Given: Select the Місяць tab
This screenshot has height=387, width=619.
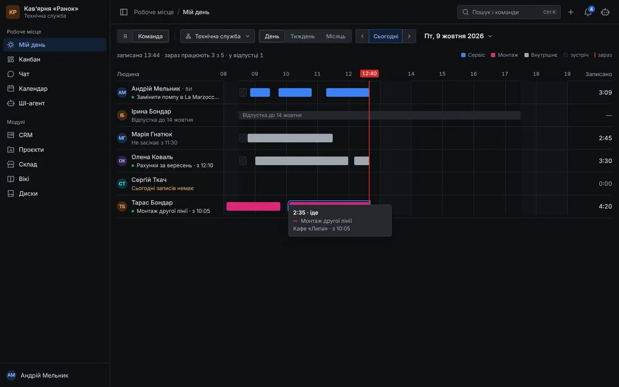Looking at the screenshot, I should point(336,36).
